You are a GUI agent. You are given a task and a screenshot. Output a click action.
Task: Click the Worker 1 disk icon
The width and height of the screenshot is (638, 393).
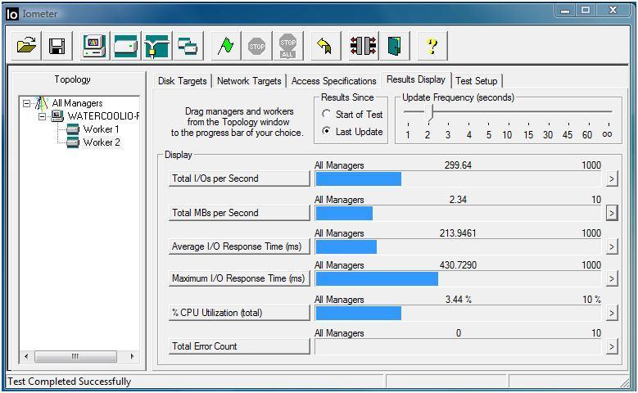tap(73, 129)
